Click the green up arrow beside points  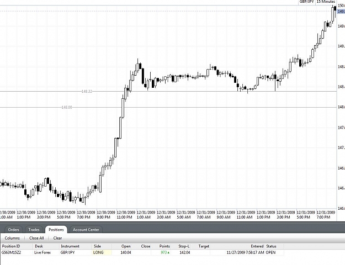tap(169, 253)
